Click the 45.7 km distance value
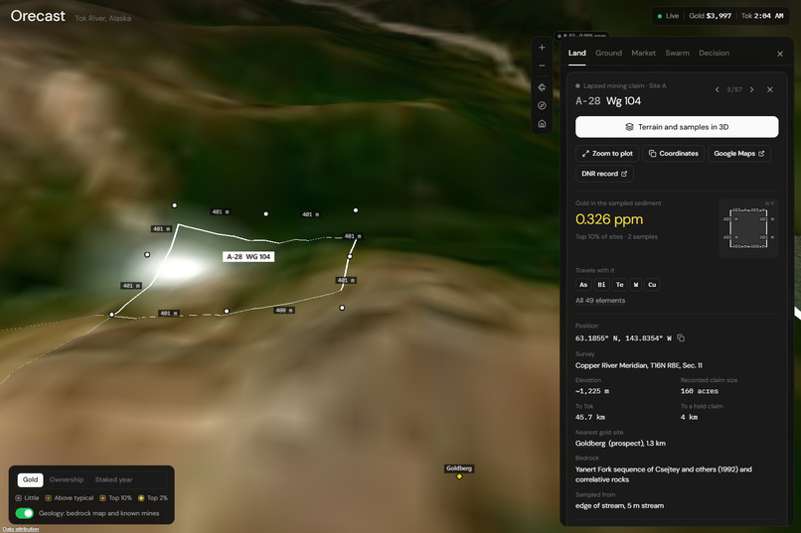801x533 pixels. pos(590,417)
